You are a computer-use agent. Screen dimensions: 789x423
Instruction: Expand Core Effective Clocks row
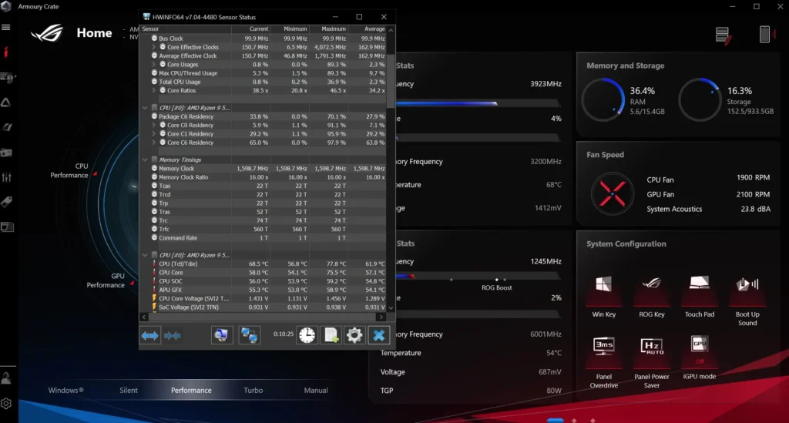tap(154, 47)
